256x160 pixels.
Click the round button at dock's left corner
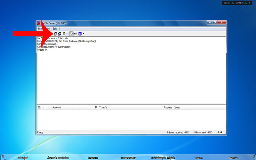(3, 156)
